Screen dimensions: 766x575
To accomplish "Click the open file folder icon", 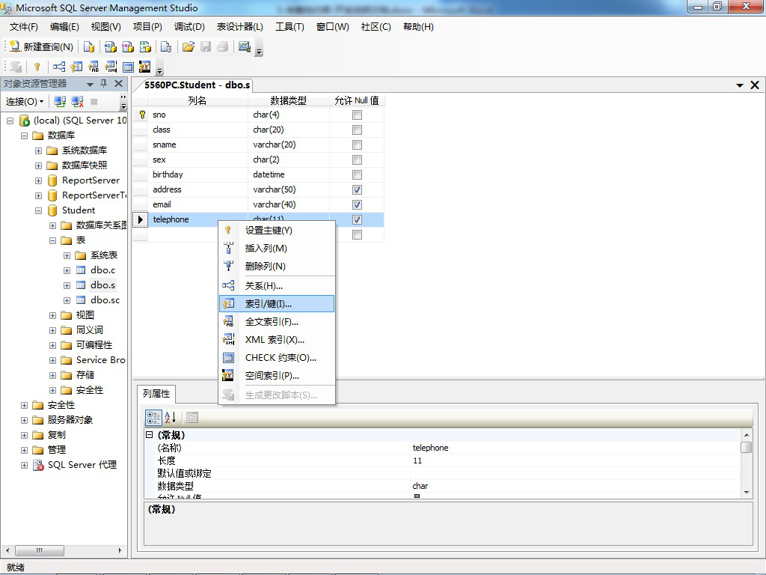I will (x=188, y=46).
